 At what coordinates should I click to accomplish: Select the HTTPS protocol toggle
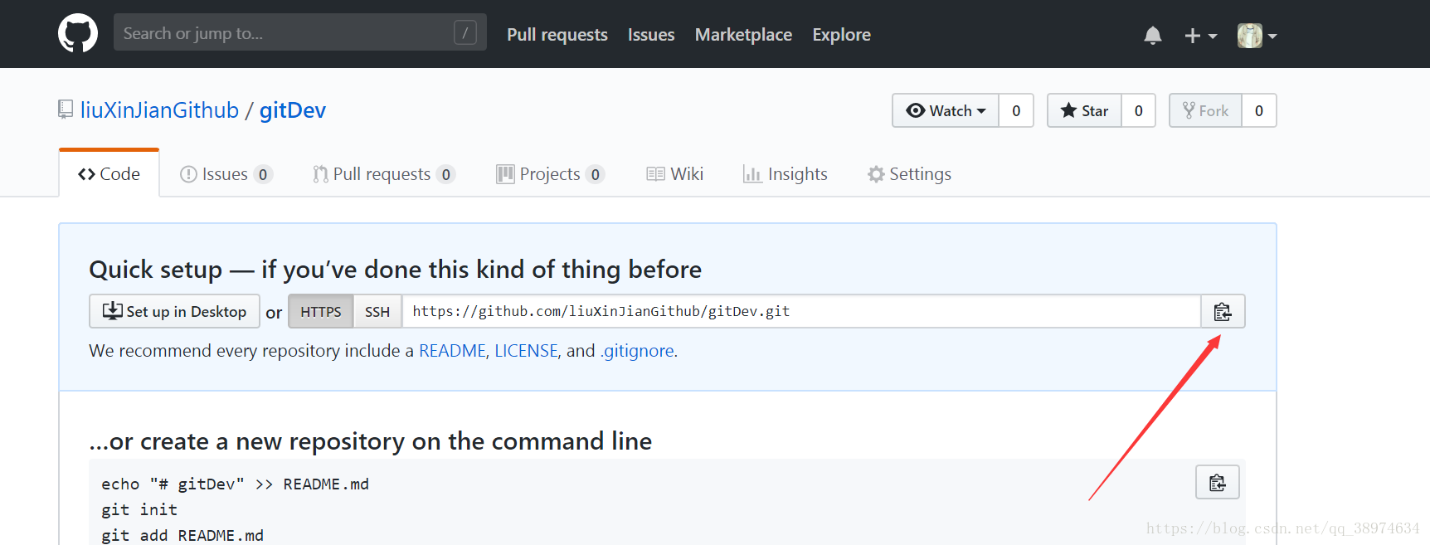coord(320,312)
